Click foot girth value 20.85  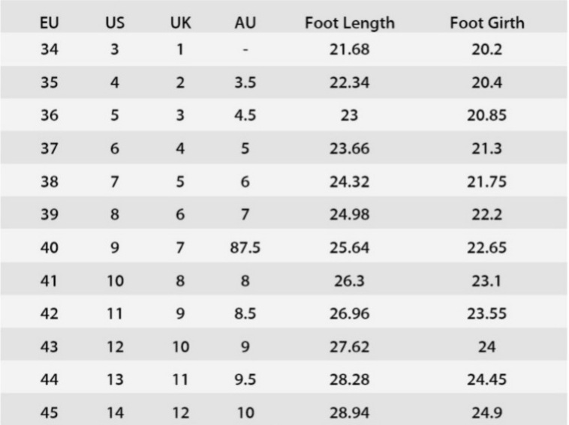tap(487, 116)
